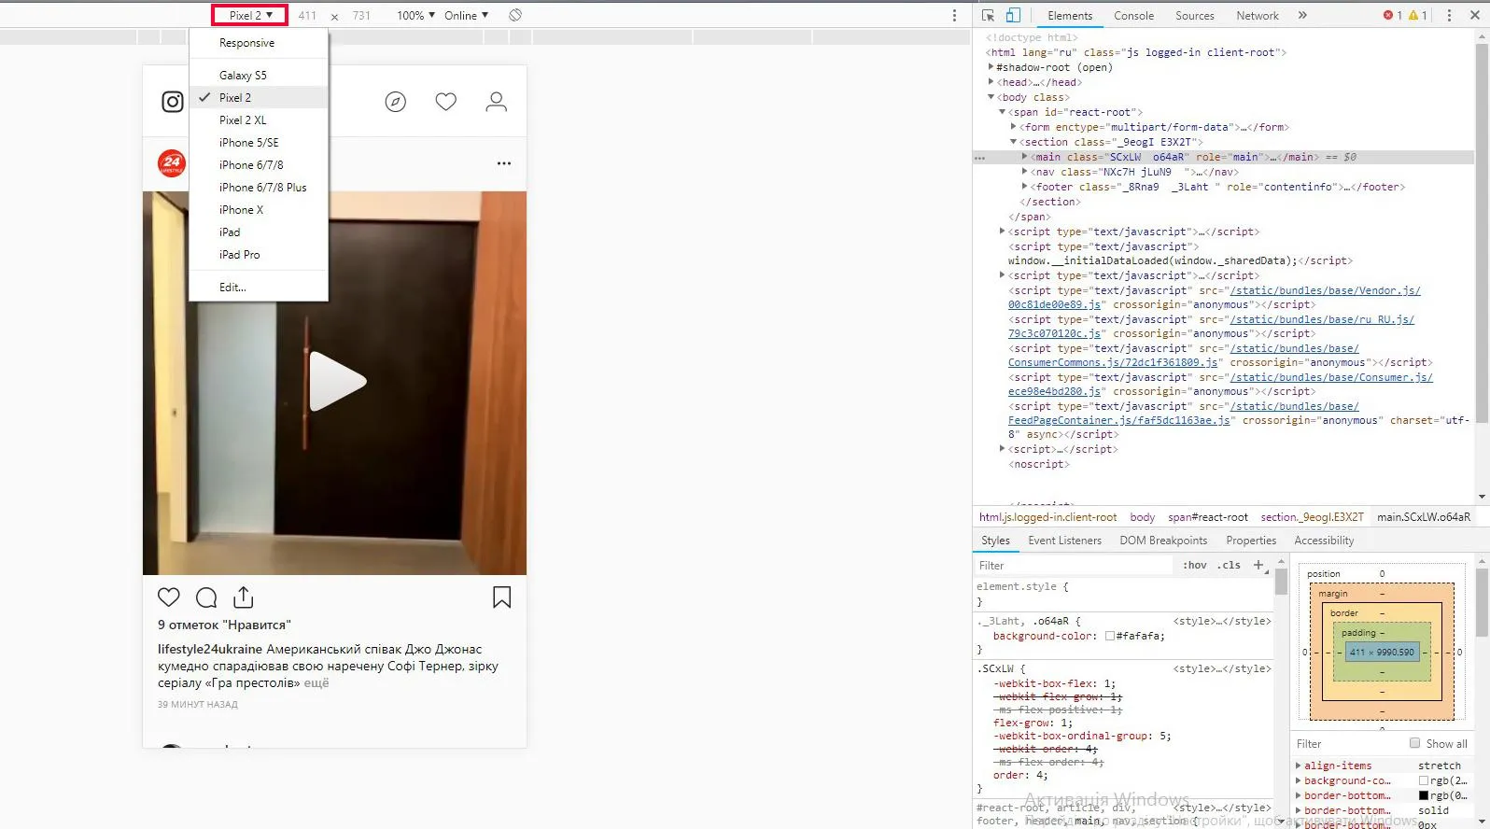
Task: Switch to the Network tab
Action: pos(1257,16)
